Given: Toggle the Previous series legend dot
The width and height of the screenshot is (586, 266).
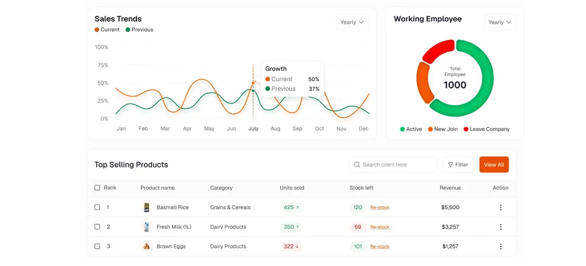Looking at the screenshot, I should 128,30.
